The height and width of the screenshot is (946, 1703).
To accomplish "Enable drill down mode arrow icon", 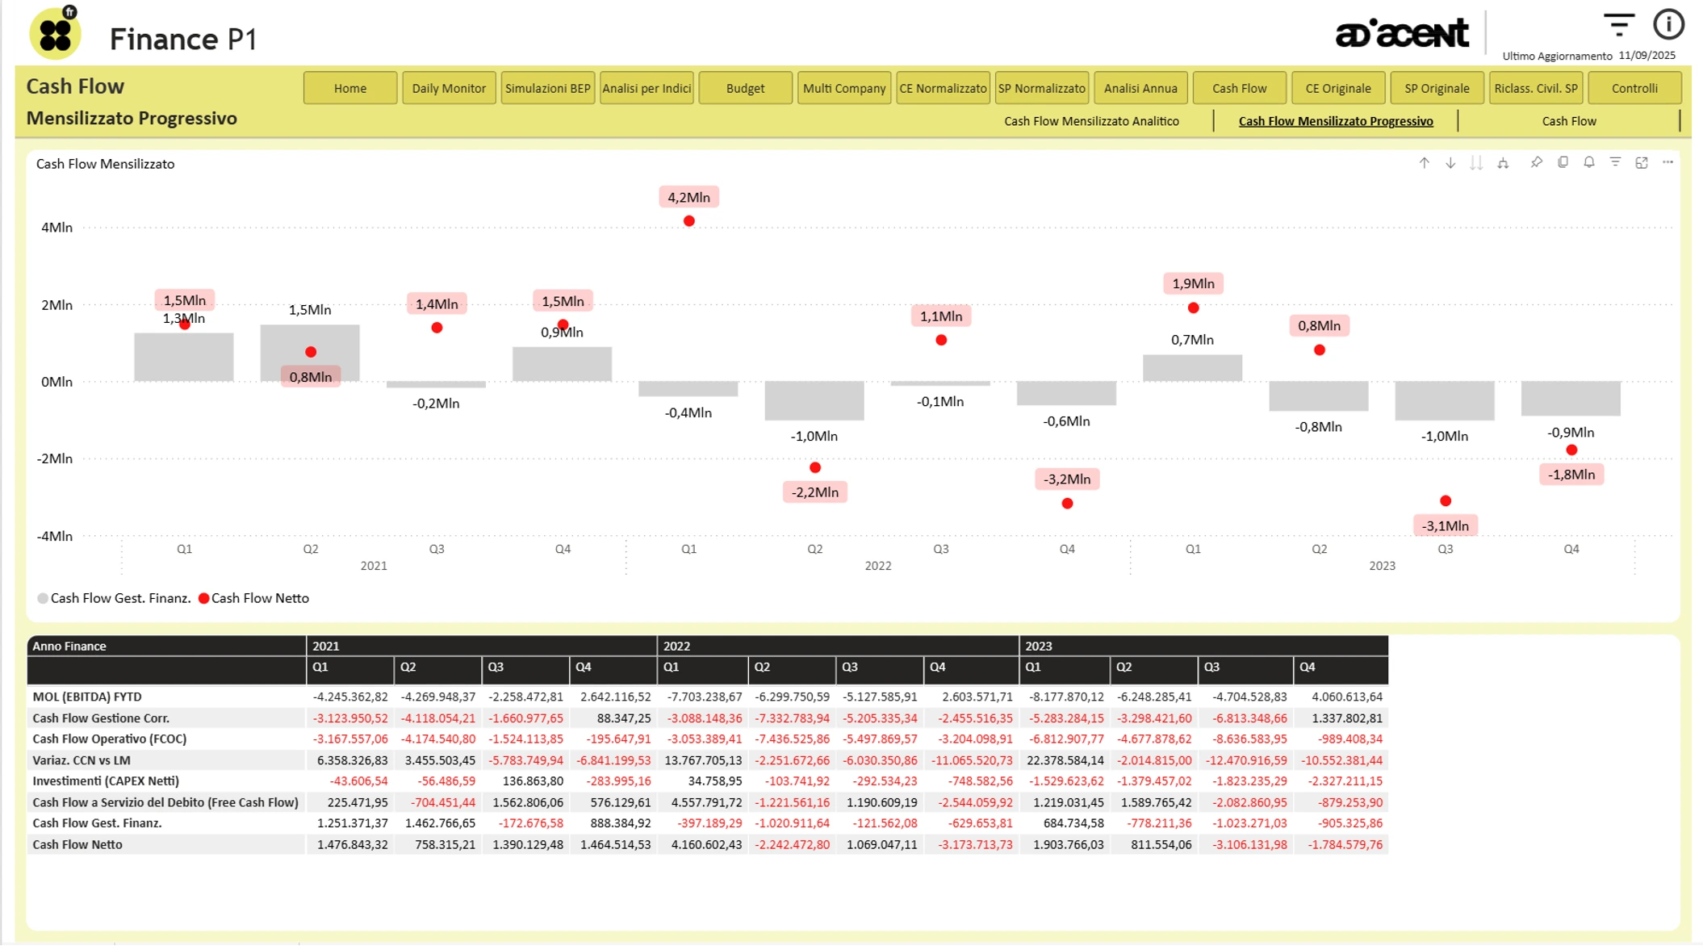I will pos(1450,163).
